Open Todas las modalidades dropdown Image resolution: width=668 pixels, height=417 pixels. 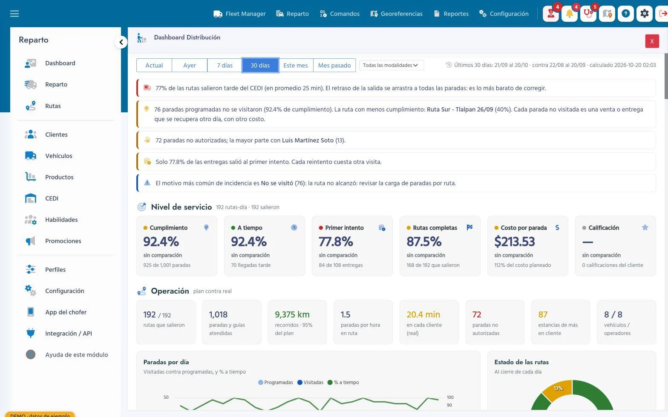[391, 65]
